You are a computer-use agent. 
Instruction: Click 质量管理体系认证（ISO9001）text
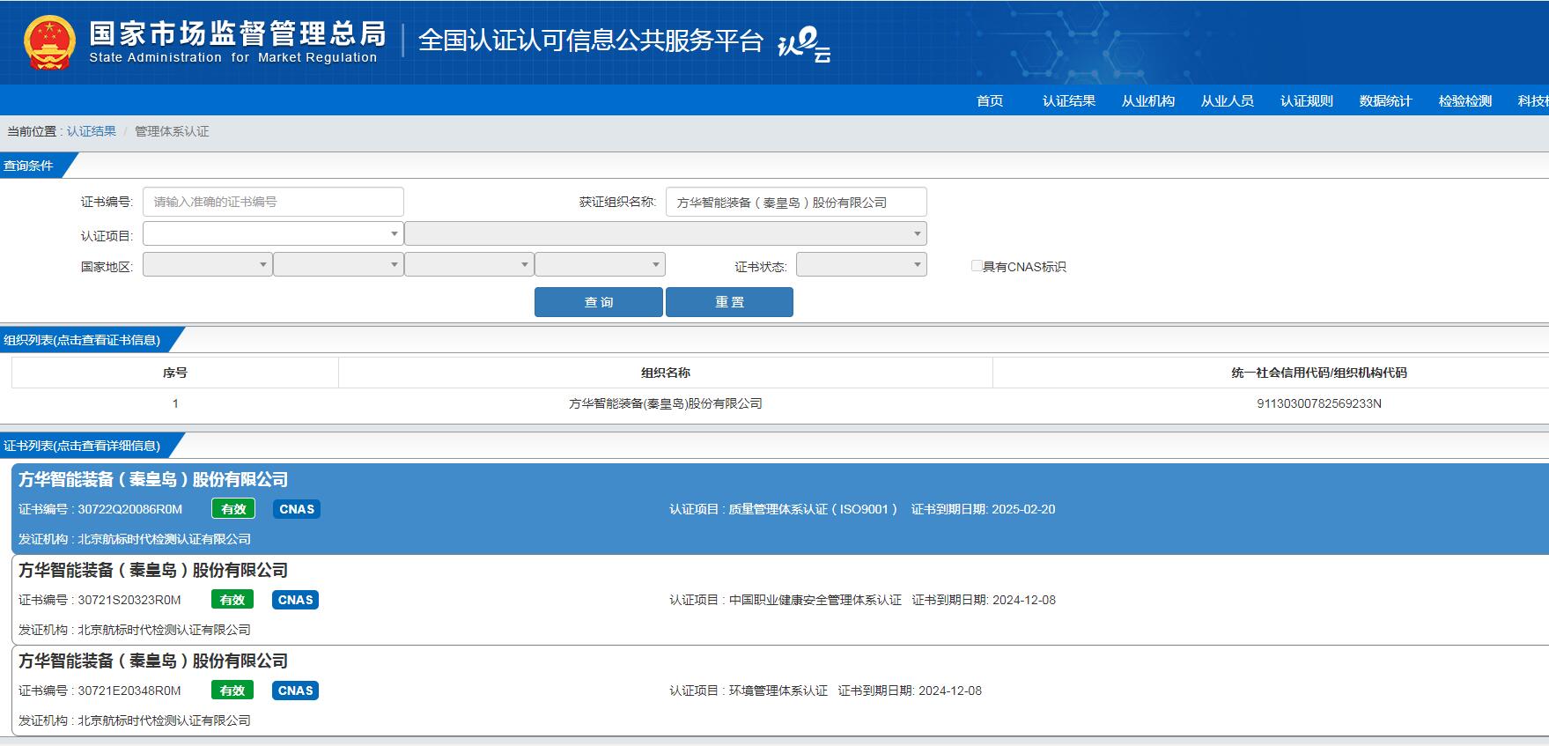pyautogui.click(x=813, y=509)
